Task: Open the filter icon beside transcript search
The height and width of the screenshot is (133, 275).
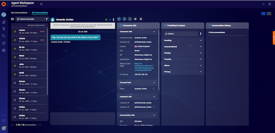Action: tap(47, 19)
